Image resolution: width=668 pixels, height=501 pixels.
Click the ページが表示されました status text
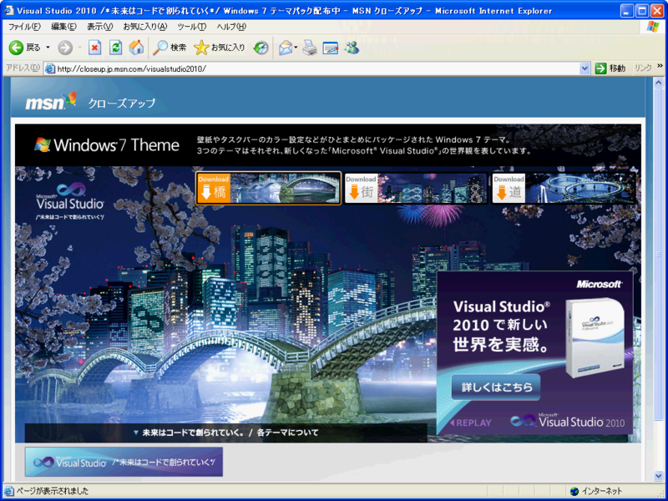click(53, 491)
